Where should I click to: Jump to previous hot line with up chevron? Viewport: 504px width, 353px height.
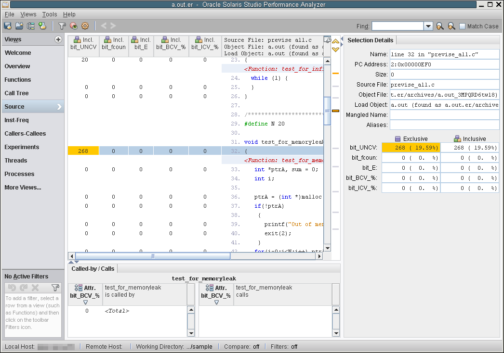(335, 41)
